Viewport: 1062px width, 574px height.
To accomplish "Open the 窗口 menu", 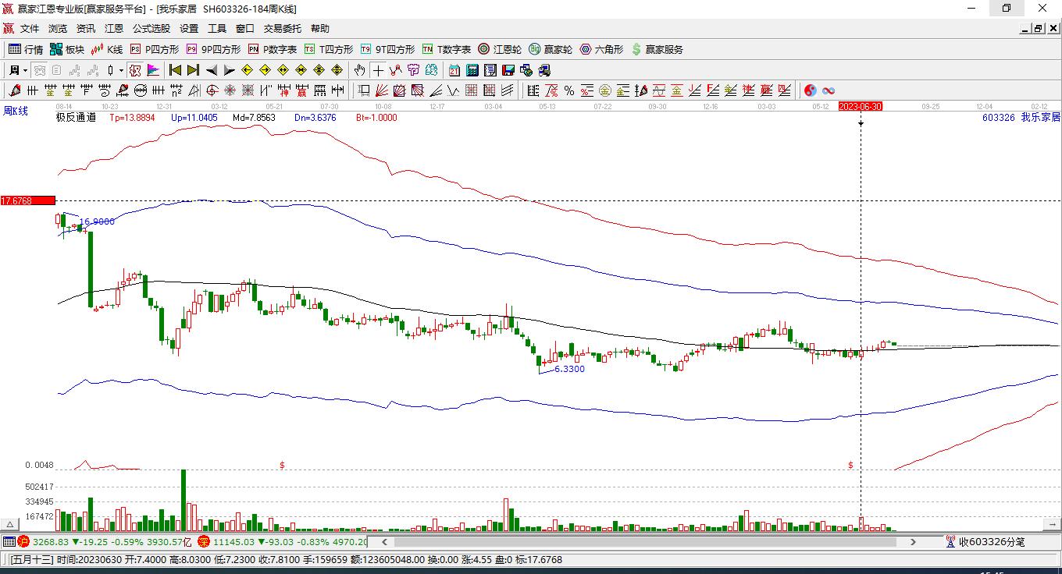I will pos(245,29).
